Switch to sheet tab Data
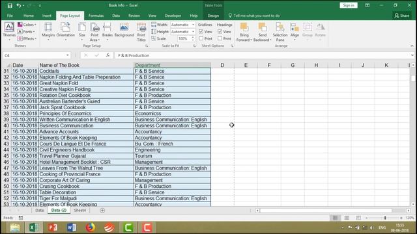The height and width of the screenshot is (234, 417). [x=39, y=211]
